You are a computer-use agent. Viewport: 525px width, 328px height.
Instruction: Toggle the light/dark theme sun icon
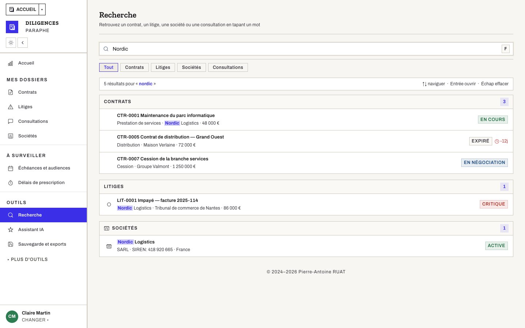(x=11, y=43)
